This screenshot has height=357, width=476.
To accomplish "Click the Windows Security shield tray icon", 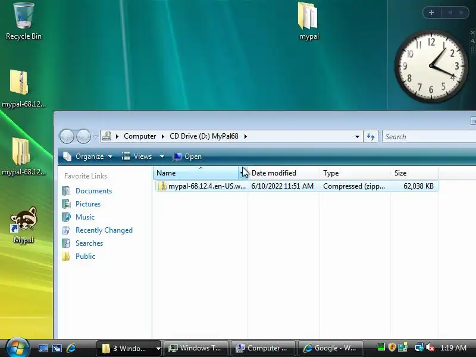I will click(x=392, y=347).
